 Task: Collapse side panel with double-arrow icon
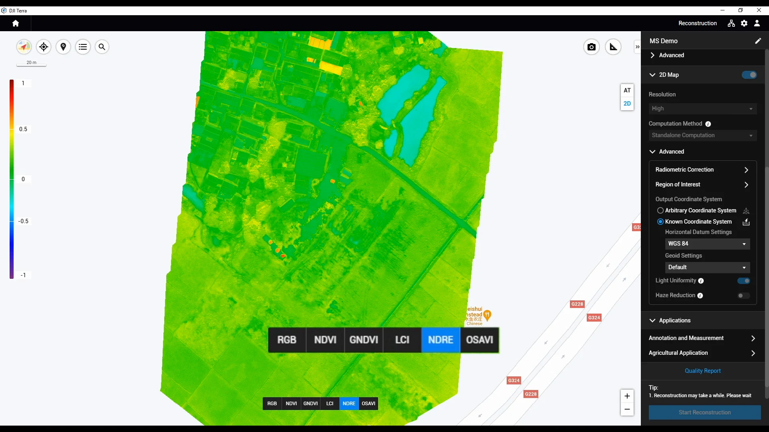(x=637, y=47)
